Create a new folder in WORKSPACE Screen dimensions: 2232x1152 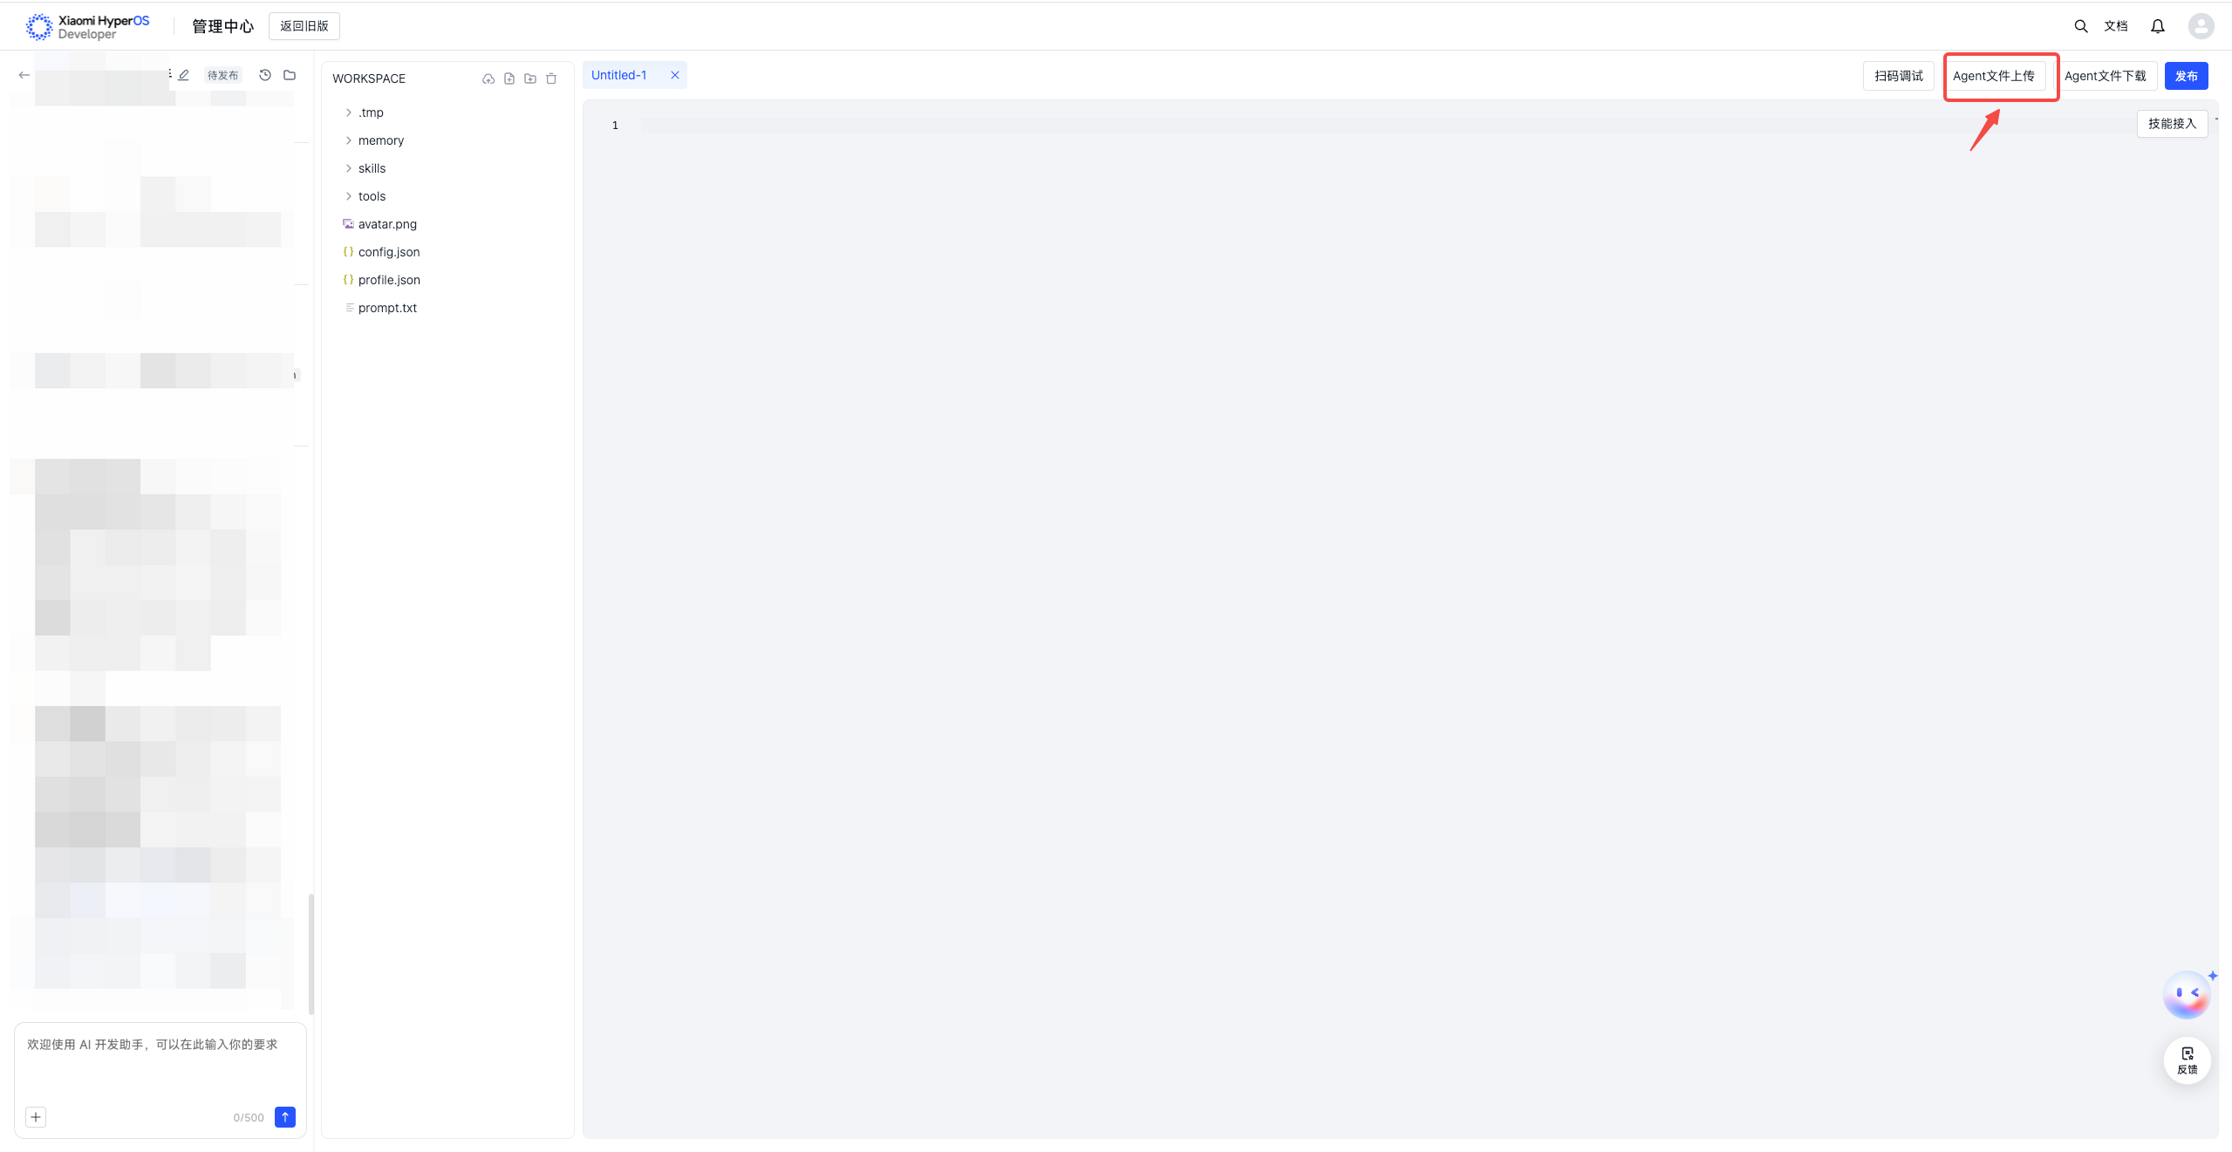(530, 78)
